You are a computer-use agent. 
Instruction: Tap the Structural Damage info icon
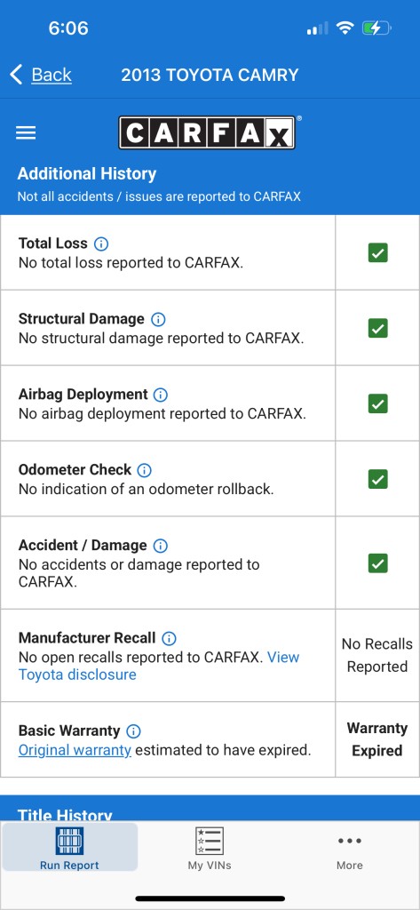click(x=158, y=319)
